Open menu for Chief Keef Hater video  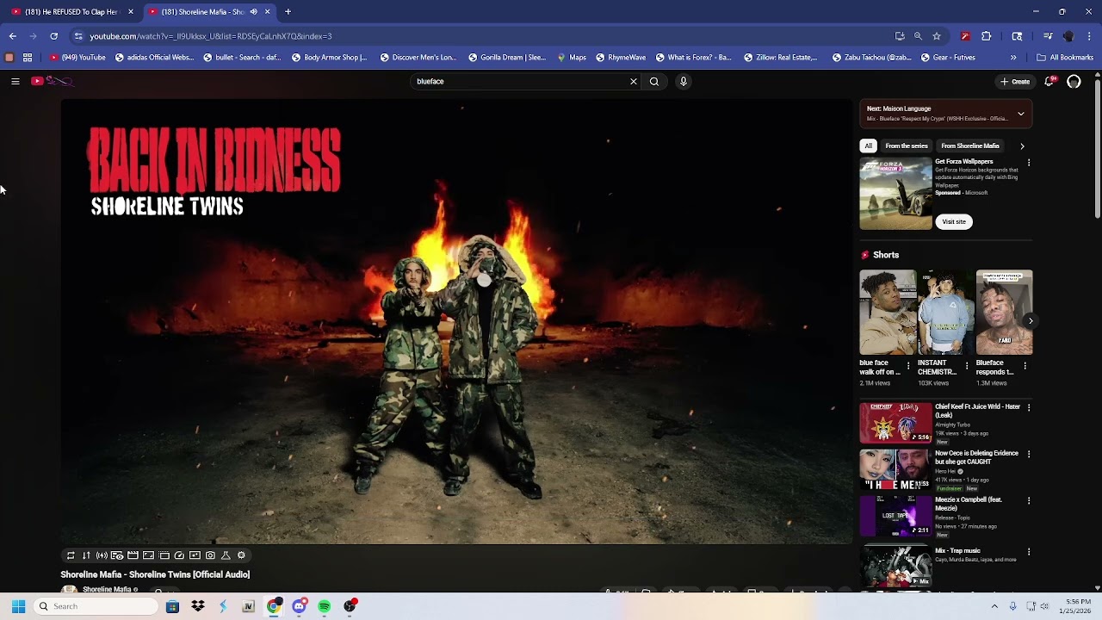pyautogui.click(x=1028, y=407)
